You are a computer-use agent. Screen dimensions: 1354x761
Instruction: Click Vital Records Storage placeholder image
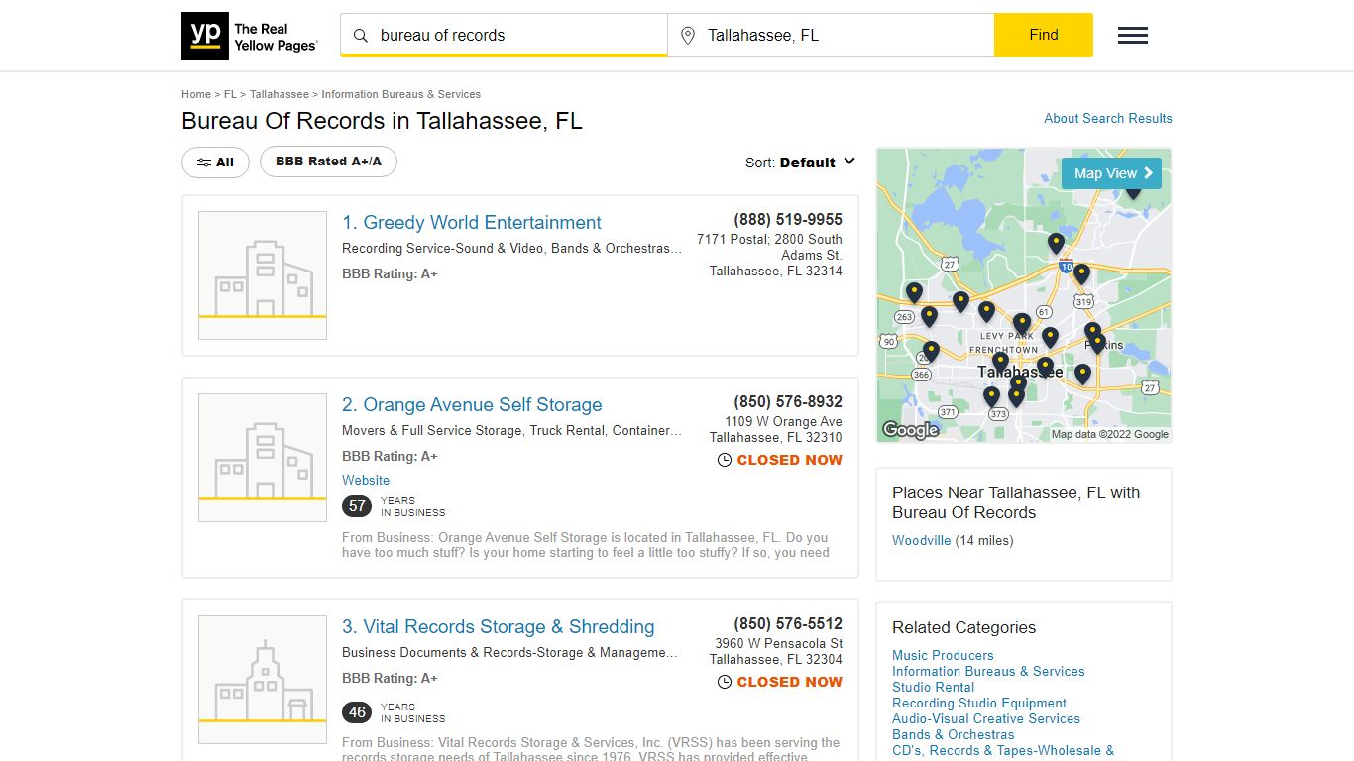(263, 680)
